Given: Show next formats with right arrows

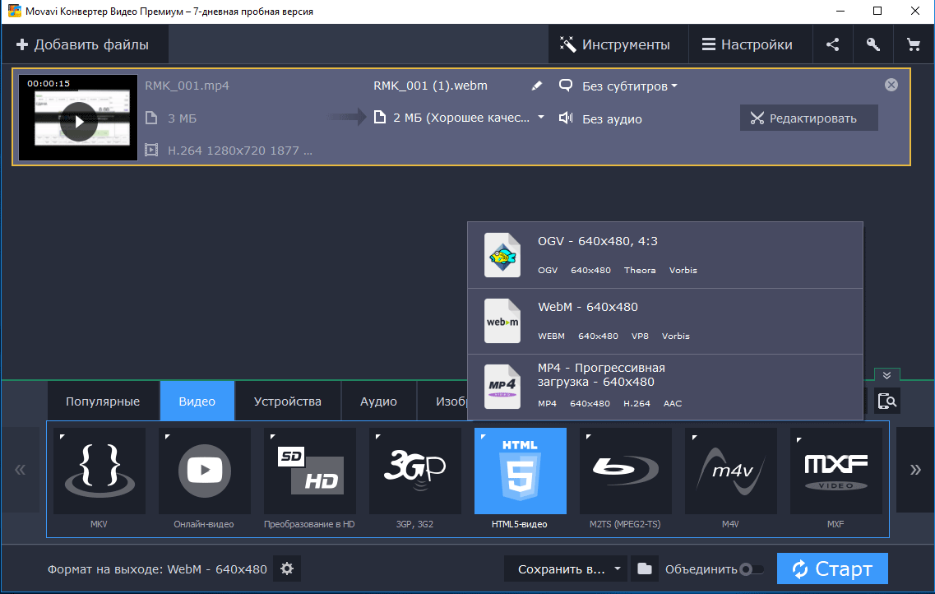Looking at the screenshot, I should (x=915, y=470).
